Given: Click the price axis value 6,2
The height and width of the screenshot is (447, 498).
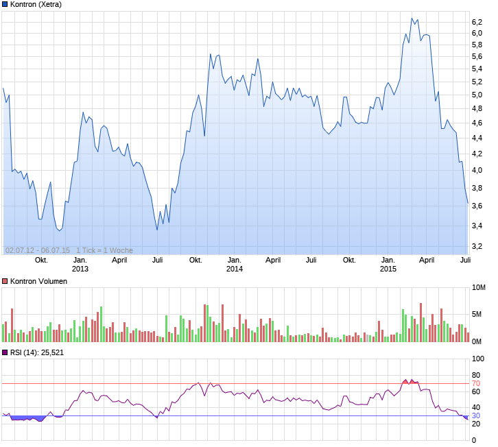Looking at the screenshot, I should pos(477,22).
